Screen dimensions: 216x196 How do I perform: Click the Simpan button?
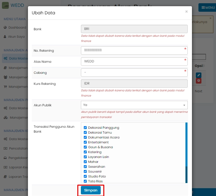pos(91,190)
